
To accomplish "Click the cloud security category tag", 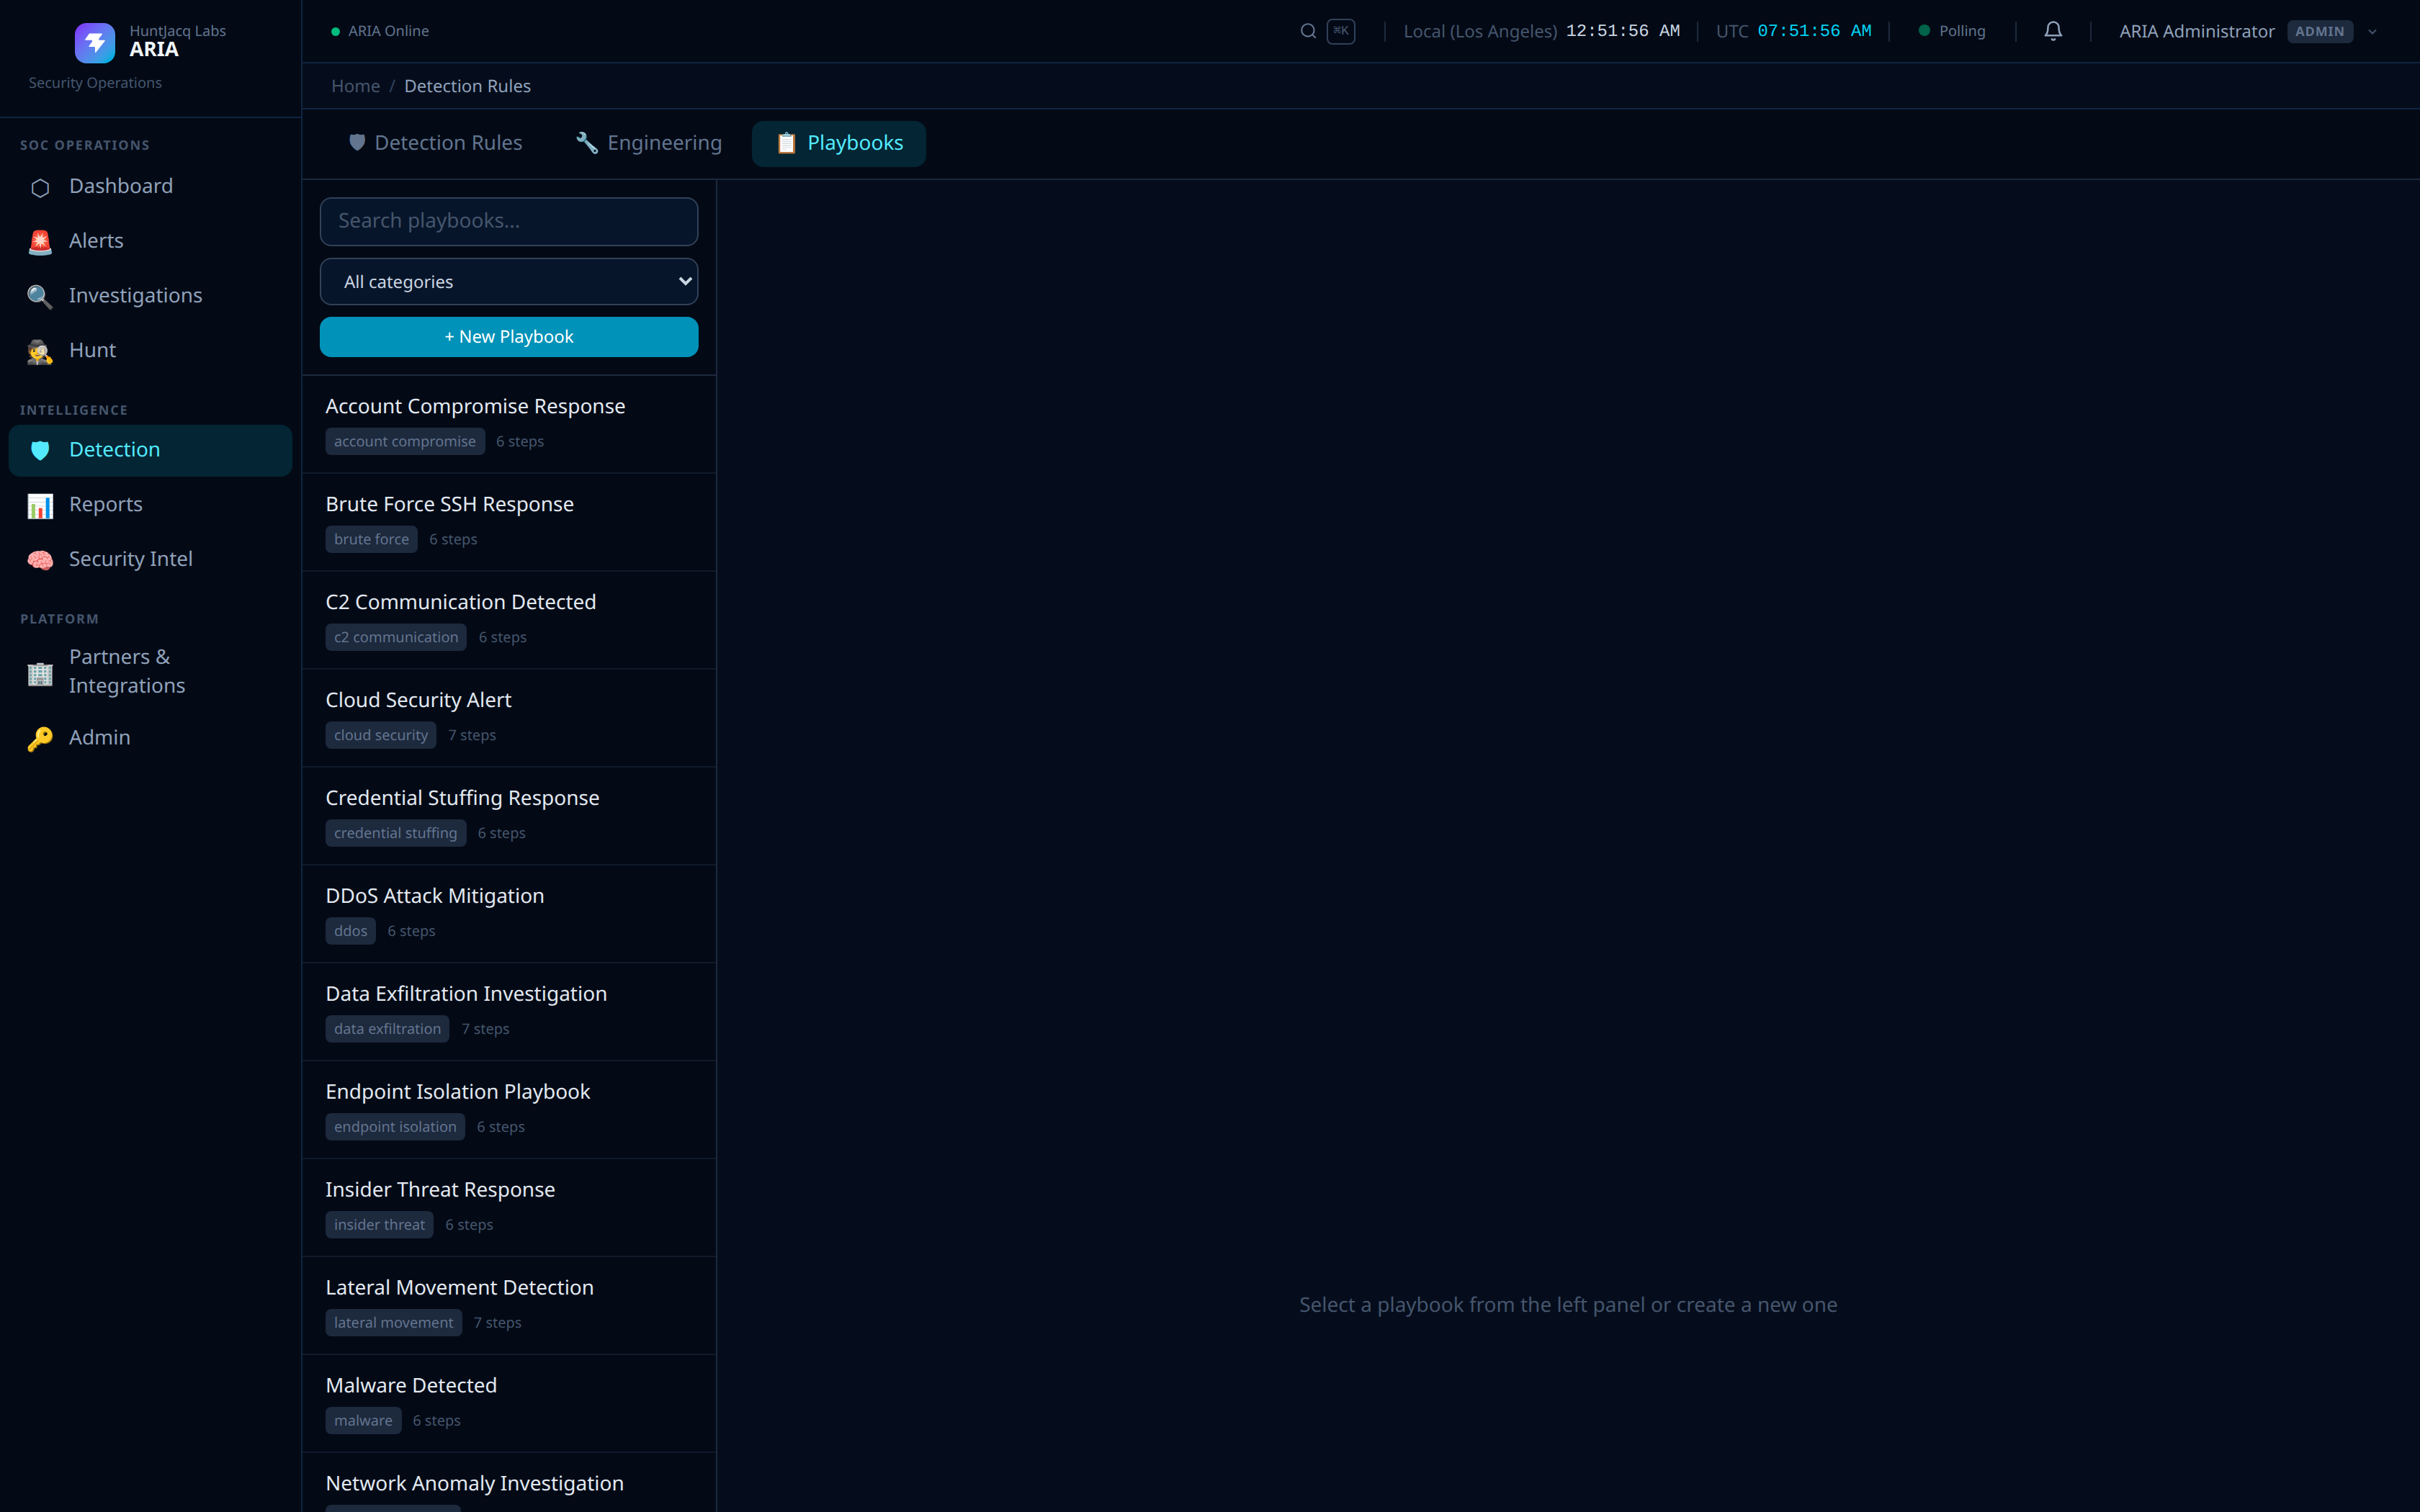I will point(381,736).
